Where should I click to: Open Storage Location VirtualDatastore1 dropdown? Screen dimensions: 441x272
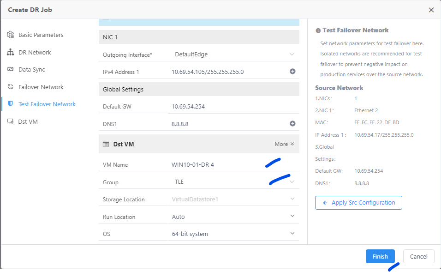click(233, 199)
